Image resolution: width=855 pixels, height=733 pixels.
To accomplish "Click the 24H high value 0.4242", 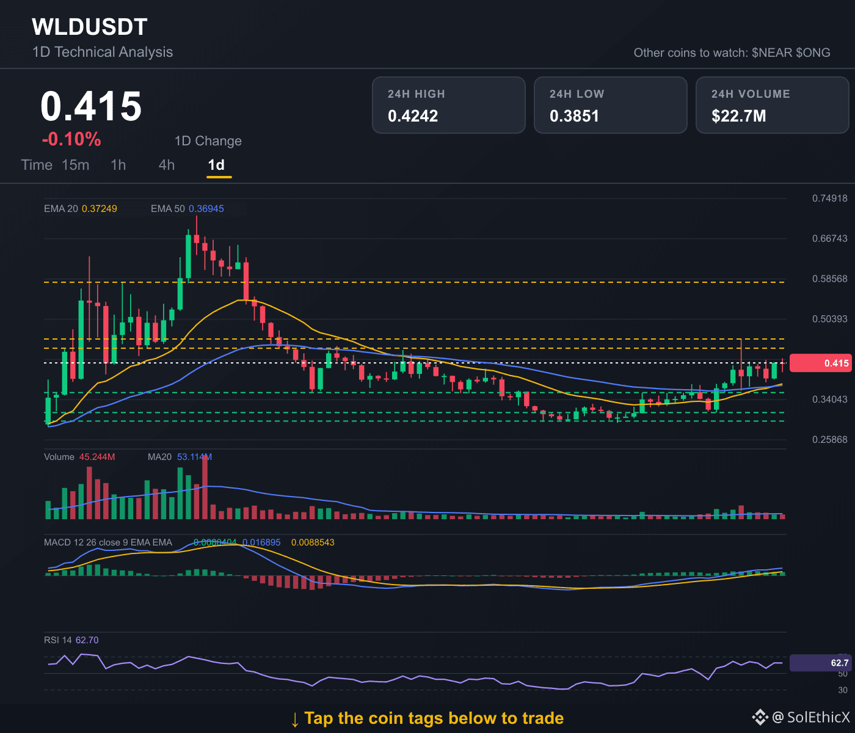I will click(413, 116).
